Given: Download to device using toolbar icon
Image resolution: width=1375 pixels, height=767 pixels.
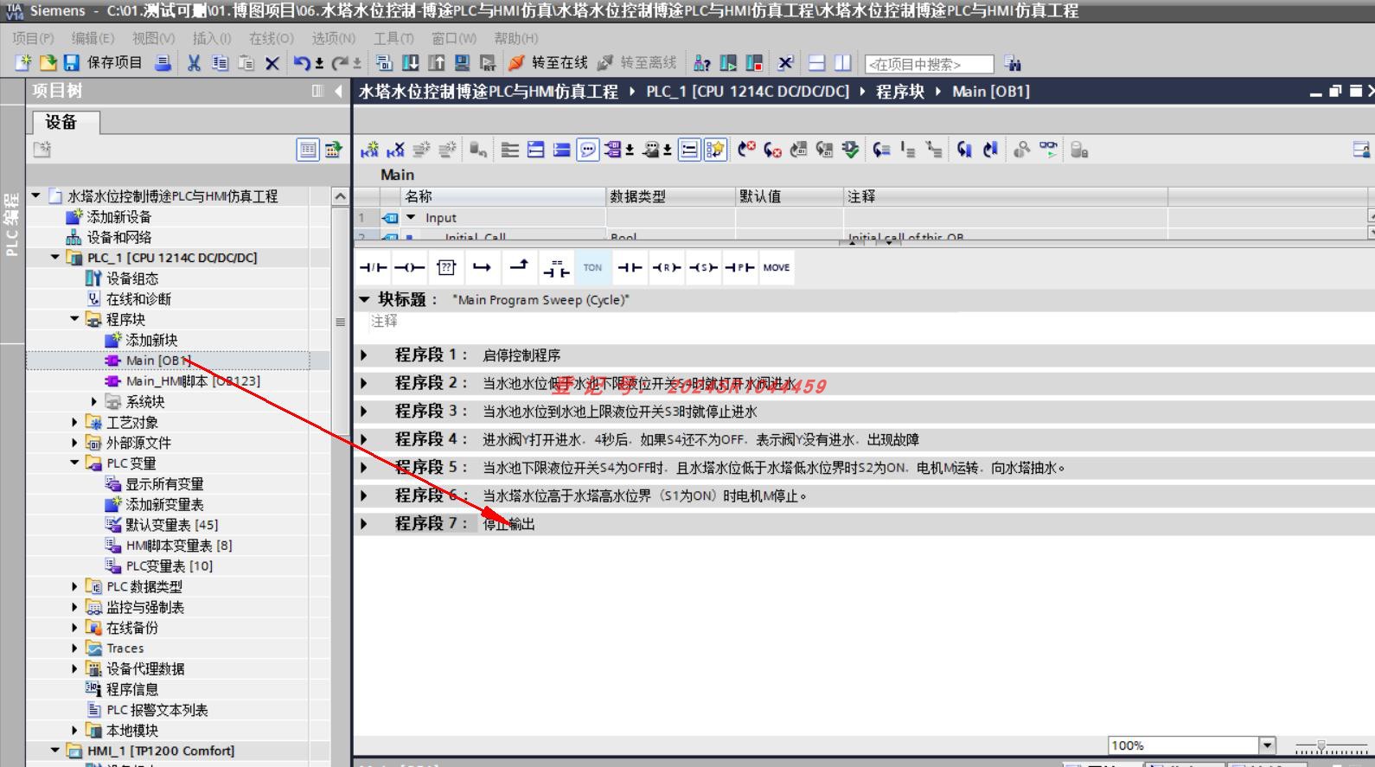Looking at the screenshot, I should tap(411, 63).
